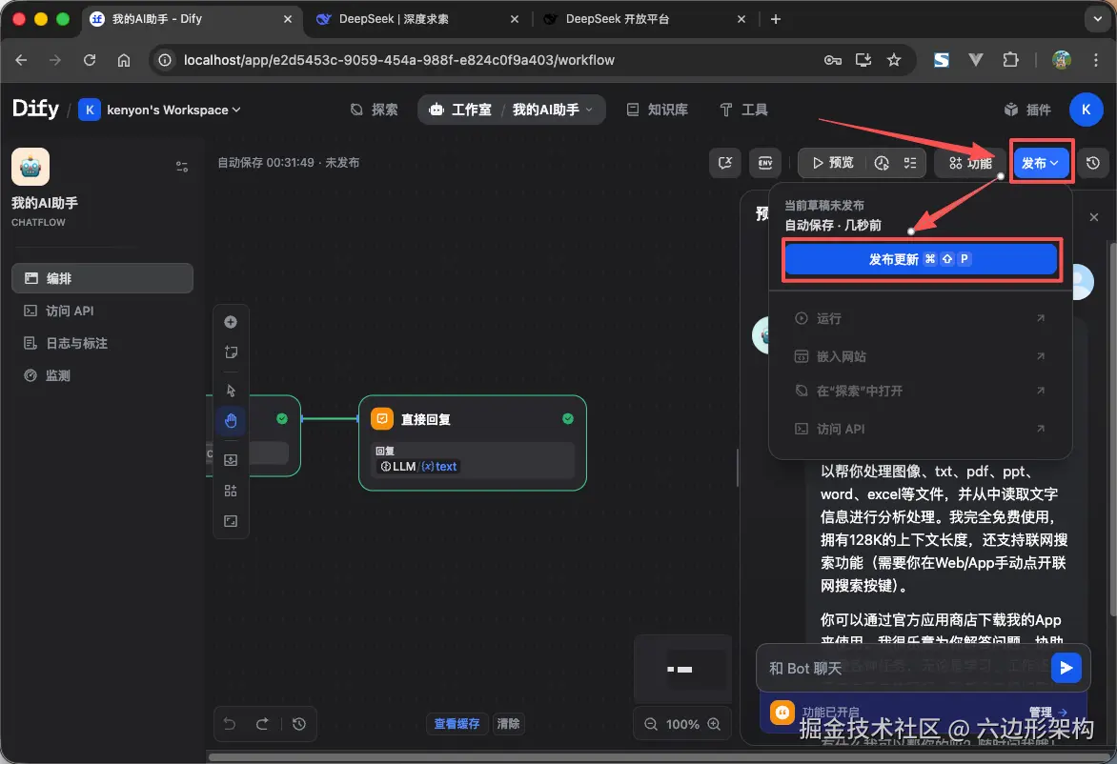Send a chat message with the paper plane
The width and height of the screenshot is (1117, 764).
1066,667
